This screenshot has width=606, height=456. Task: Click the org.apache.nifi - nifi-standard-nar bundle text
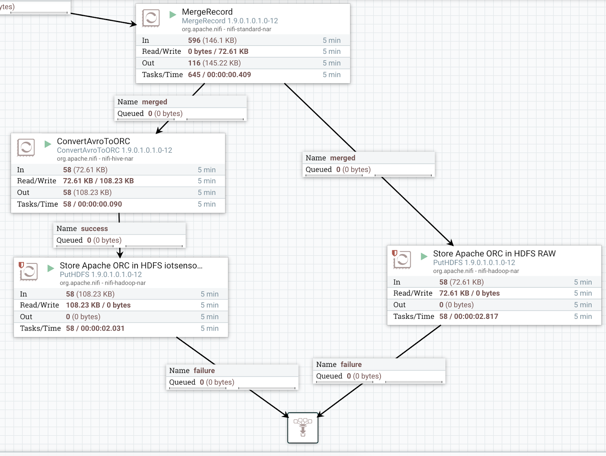226,29
